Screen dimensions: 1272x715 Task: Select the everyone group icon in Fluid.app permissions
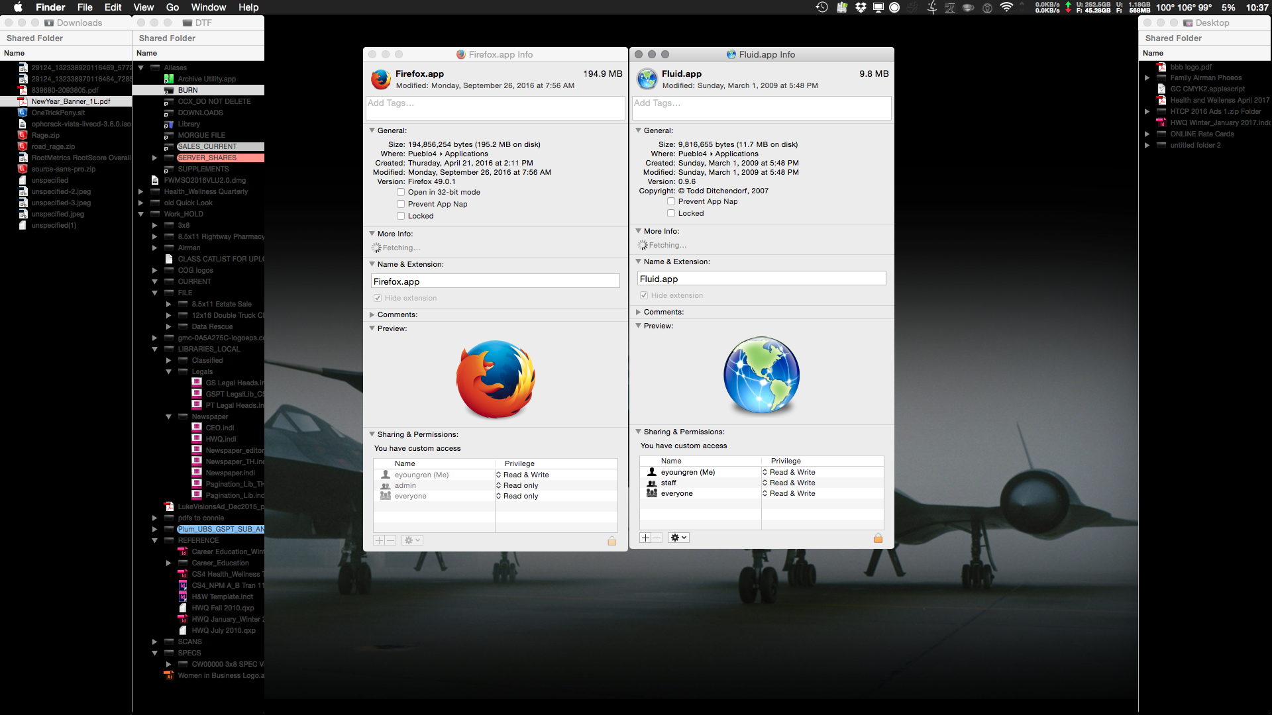tap(651, 493)
